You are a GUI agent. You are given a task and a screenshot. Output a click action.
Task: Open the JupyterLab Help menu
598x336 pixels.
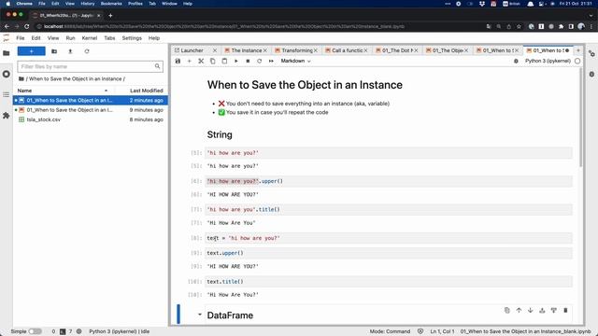point(154,38)
